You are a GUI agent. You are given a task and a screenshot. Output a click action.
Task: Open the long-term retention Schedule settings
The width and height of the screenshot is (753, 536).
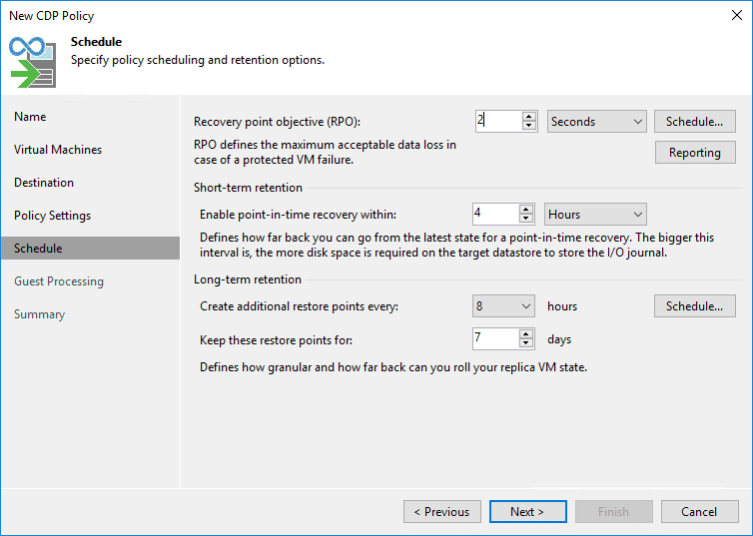tap(694, 306)
